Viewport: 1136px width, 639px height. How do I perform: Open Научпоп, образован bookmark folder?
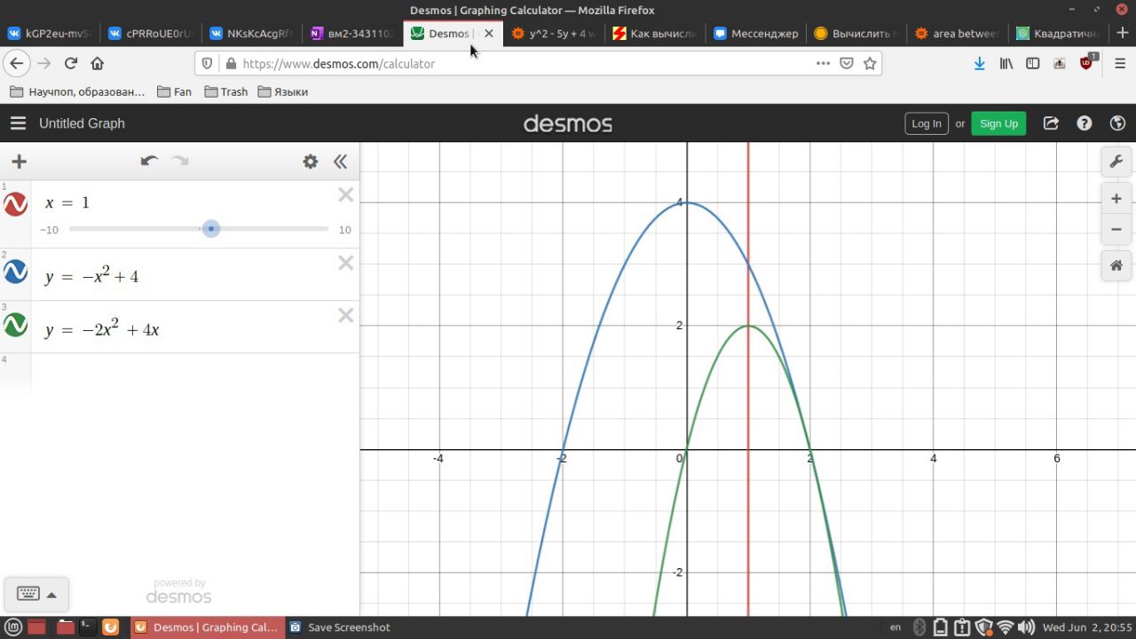(77, 91)
